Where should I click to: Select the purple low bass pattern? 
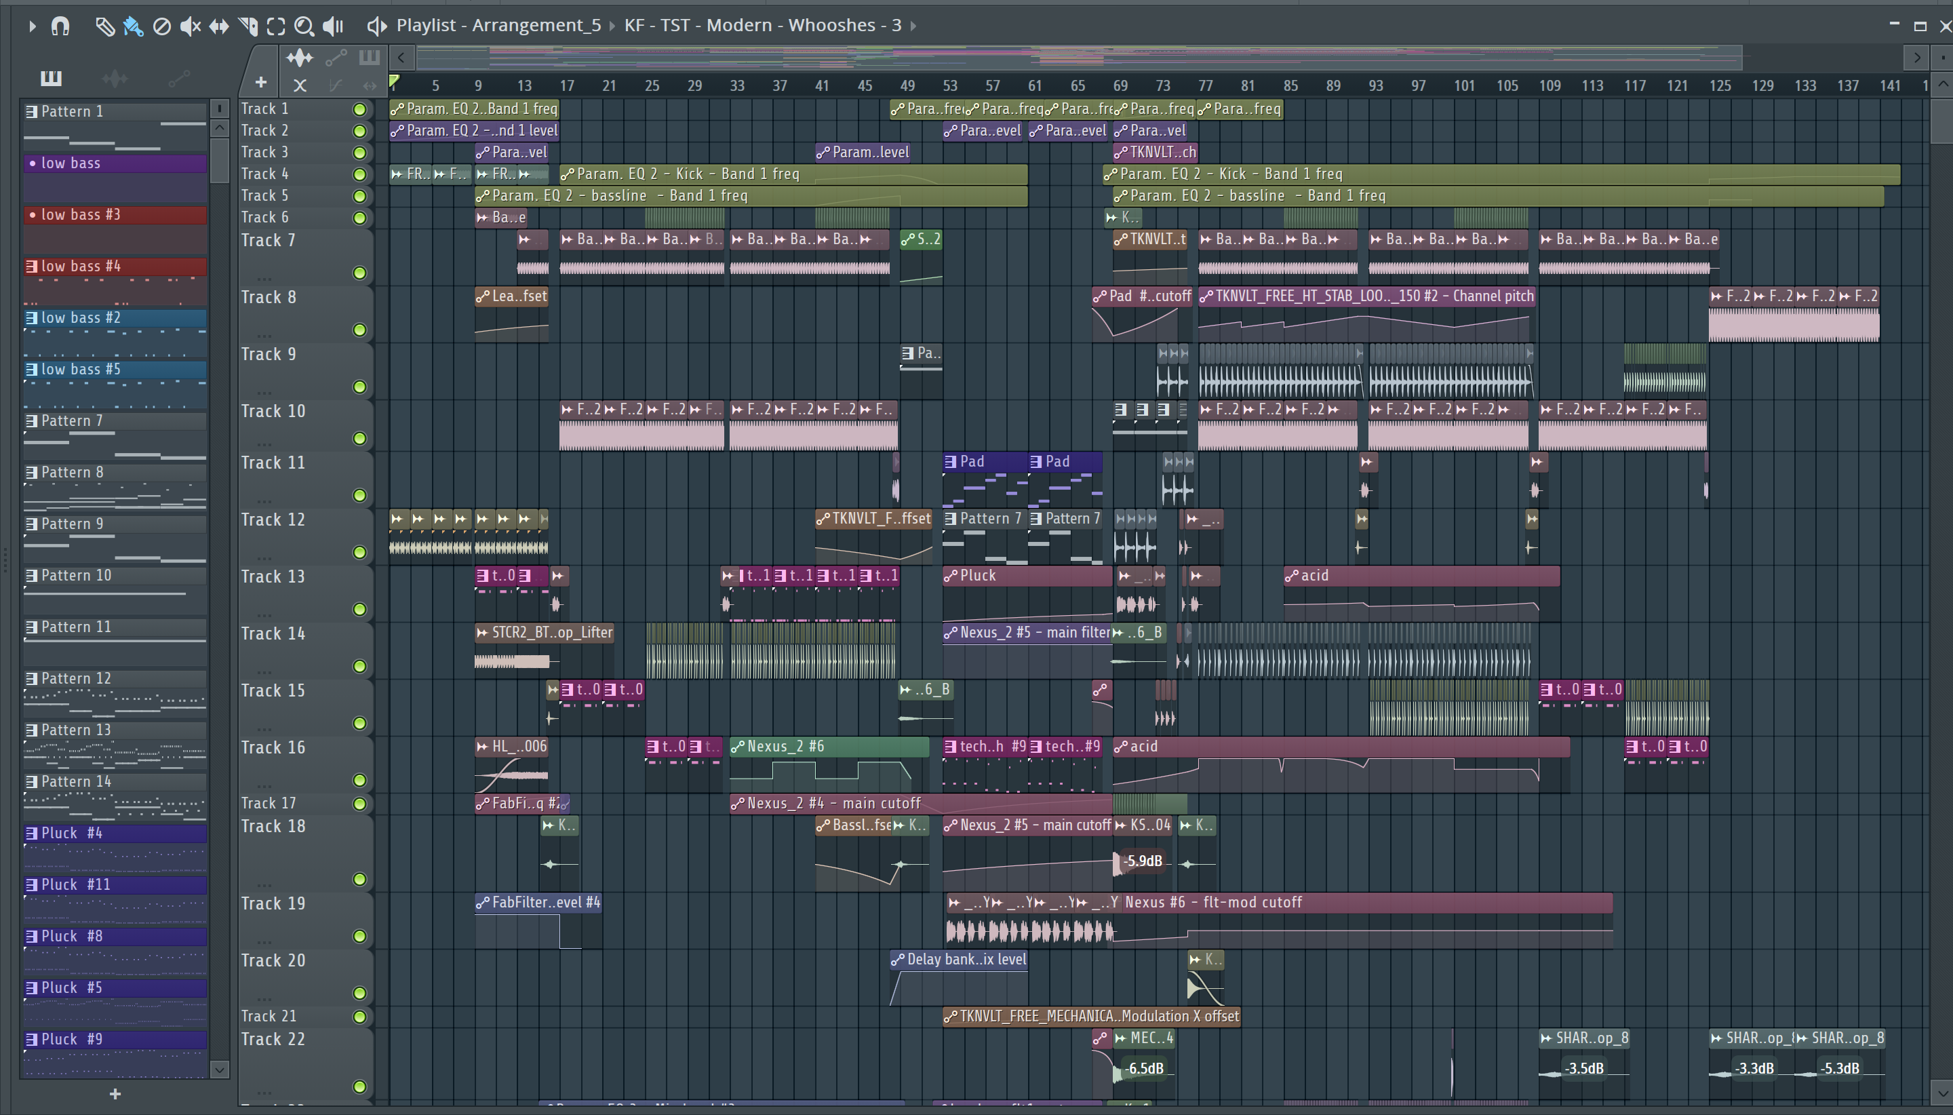coord(115,178)
